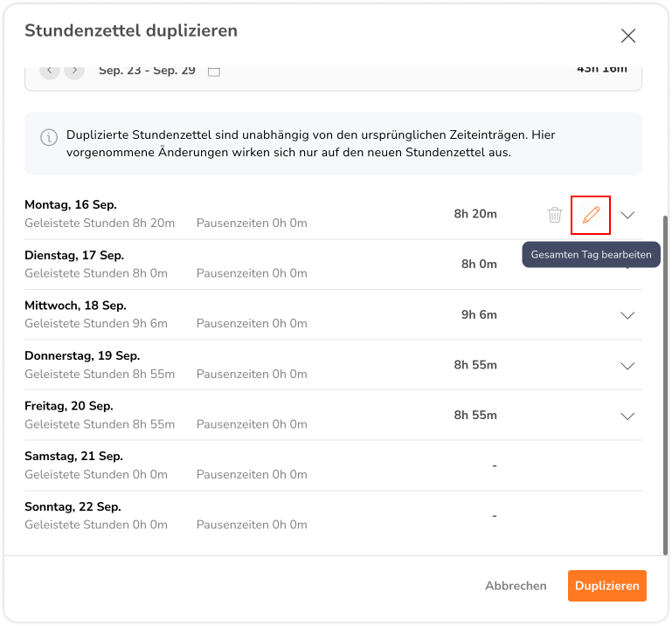The width and height of the screenshot is (672, 626).
Task: Select the Samstag, 21 Sep. row
Action: point(333,465)
